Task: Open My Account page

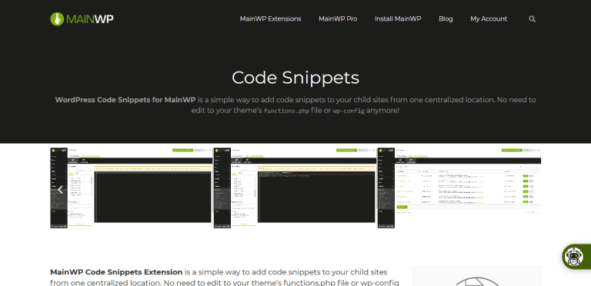Action: pos(489,18)
